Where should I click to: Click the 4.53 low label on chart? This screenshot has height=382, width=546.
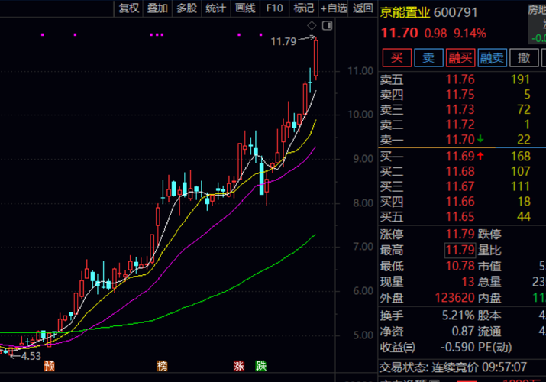[x=31, y=356]
